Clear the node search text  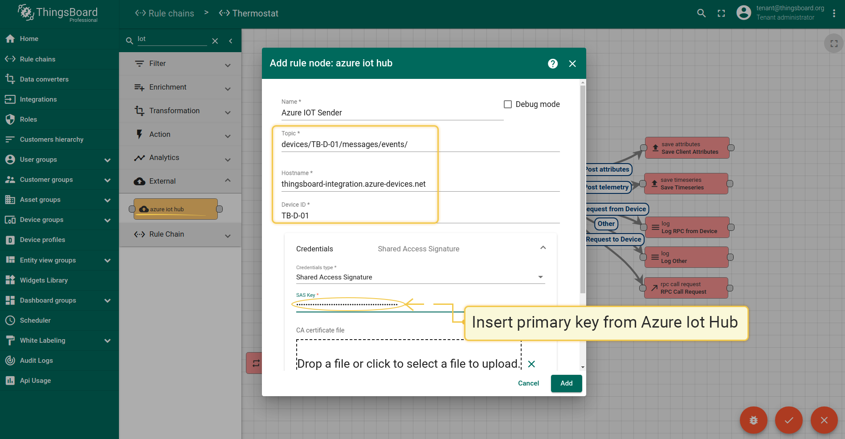click(x=215, y=41)
